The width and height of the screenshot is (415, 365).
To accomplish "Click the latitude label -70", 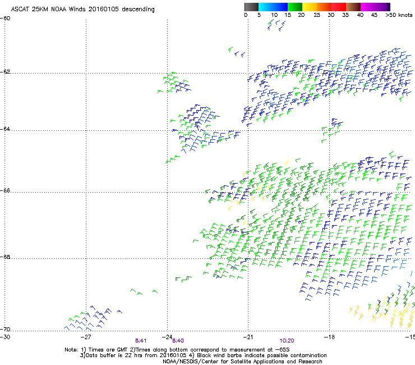I will (x=5, y=330).
